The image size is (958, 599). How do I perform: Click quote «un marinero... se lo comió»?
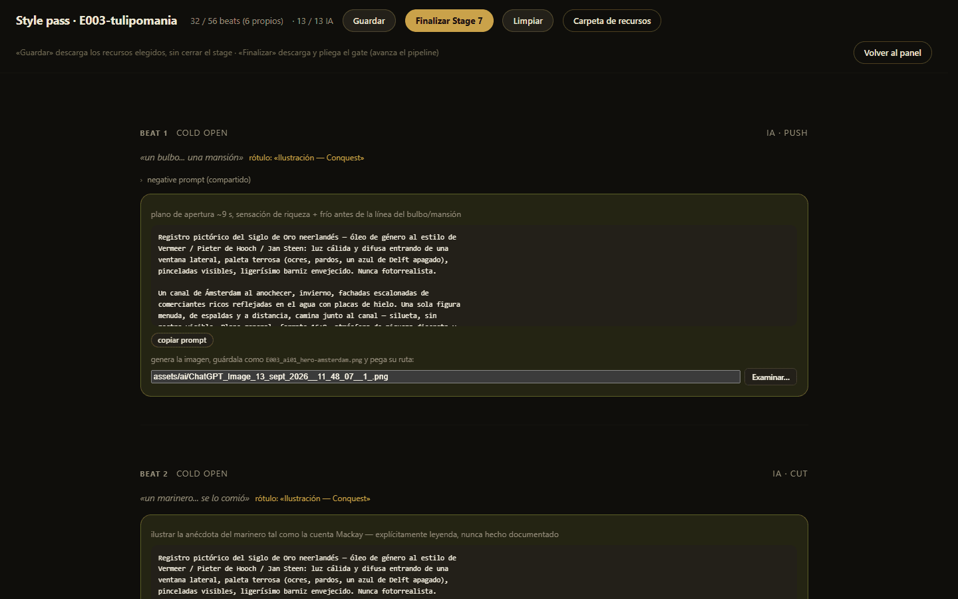pos(195,499)
